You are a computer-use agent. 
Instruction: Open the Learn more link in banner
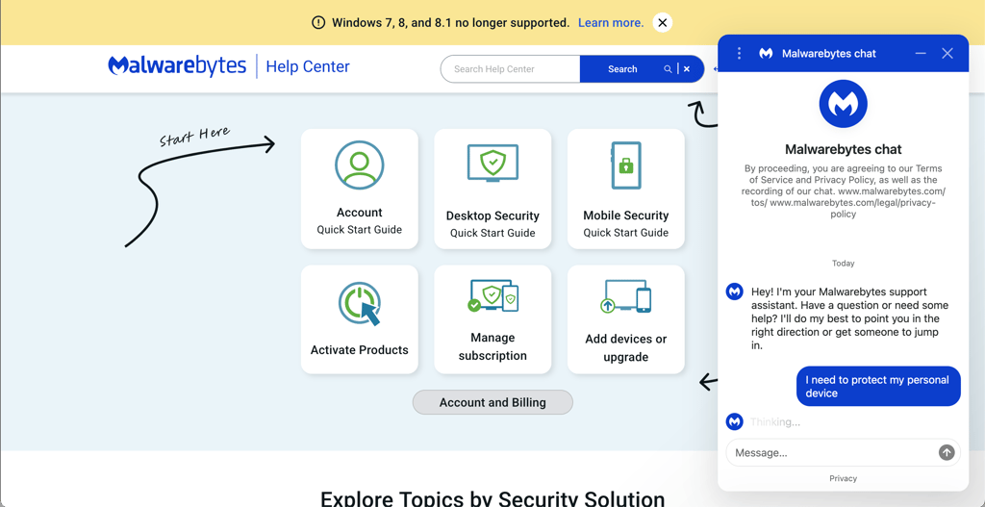click(611, 23)
